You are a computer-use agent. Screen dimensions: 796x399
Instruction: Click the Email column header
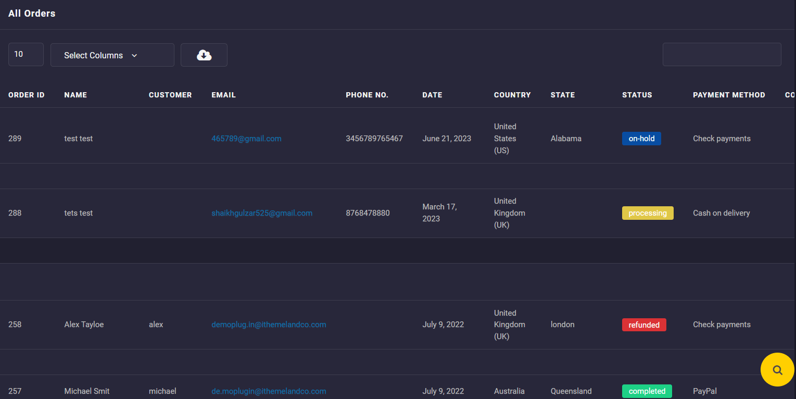223,95
